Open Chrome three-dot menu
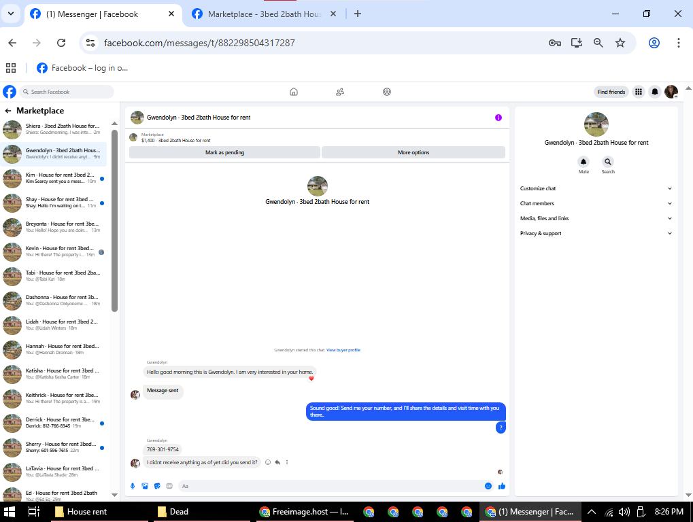The image size is (693, 522). click(x=679, y=43)
